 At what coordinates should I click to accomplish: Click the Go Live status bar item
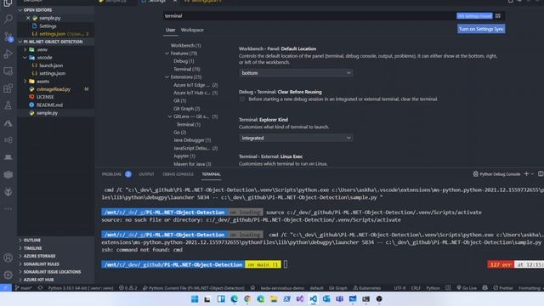pos(467,288)
